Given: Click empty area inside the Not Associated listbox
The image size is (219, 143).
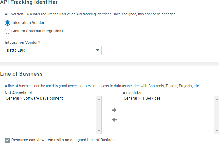Looking at the screenshot, I should point(51,117).
